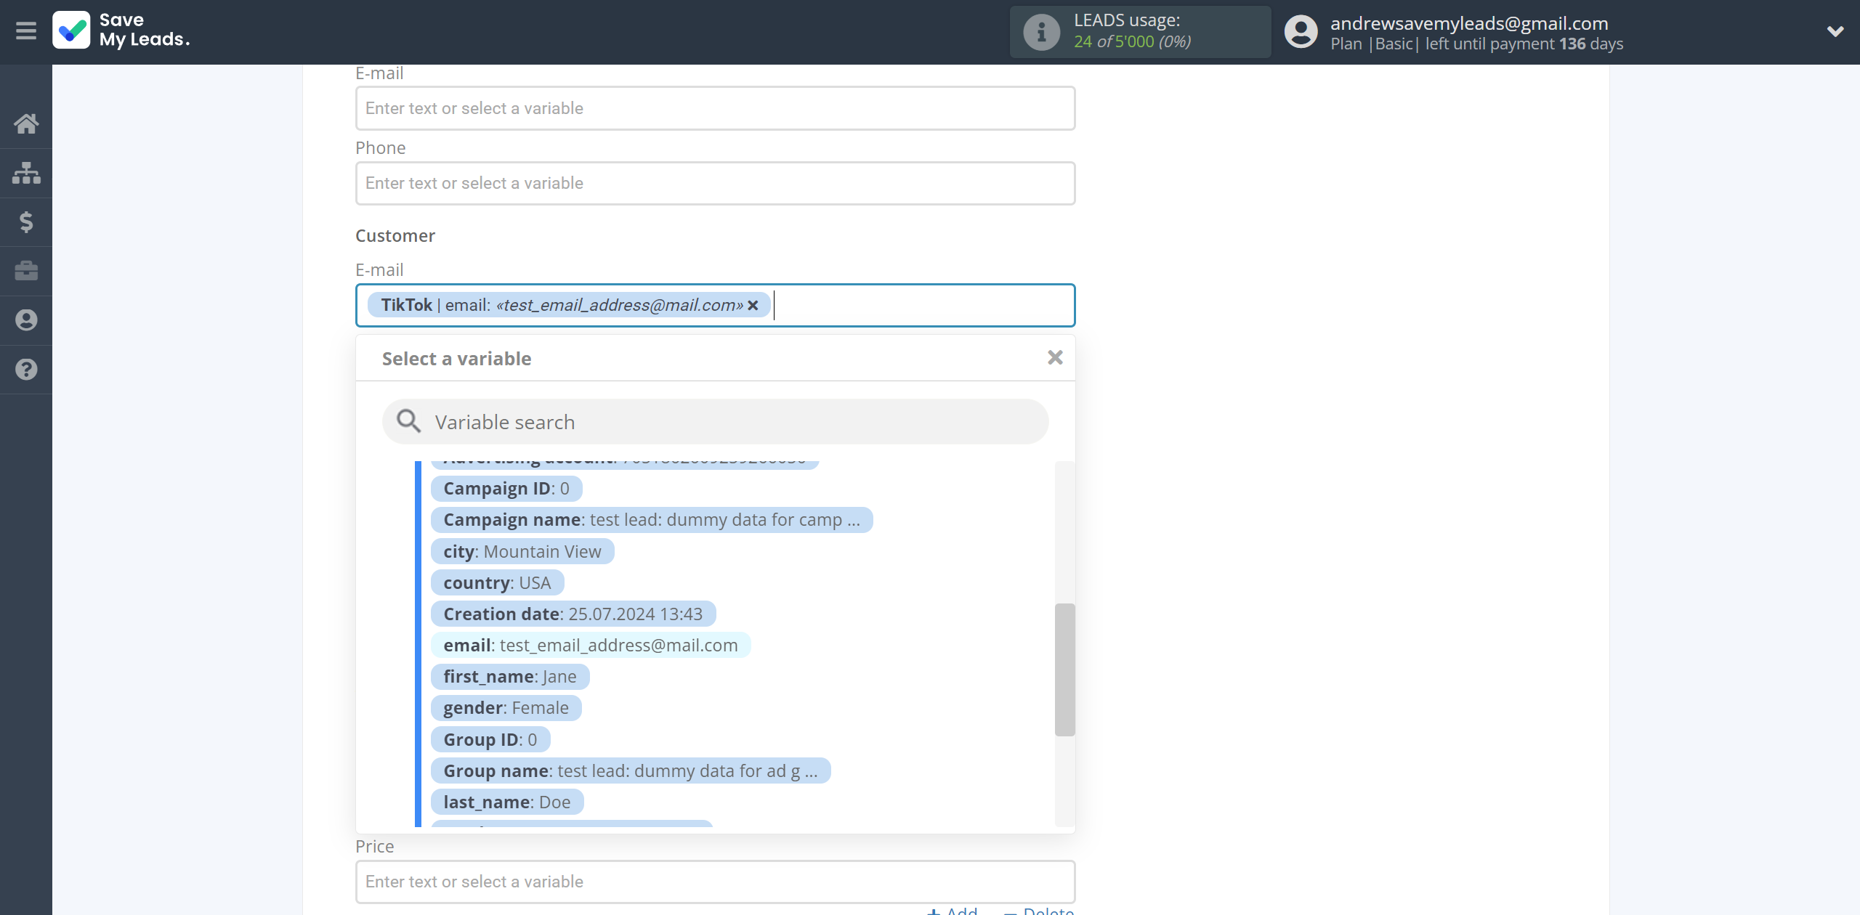The width and height of the screenshot is (1860, 915).
Task: Click the Save My Leads logo
Action: click(121, 30)
